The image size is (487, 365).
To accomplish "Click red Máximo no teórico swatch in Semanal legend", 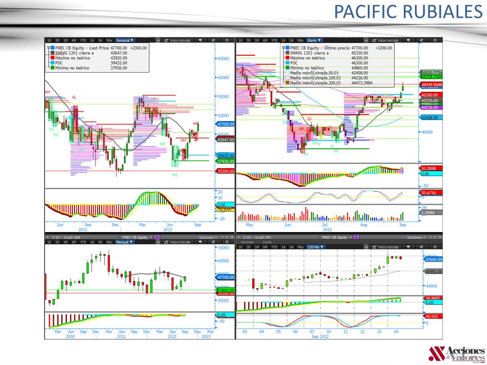I will (x=52, y=58).
